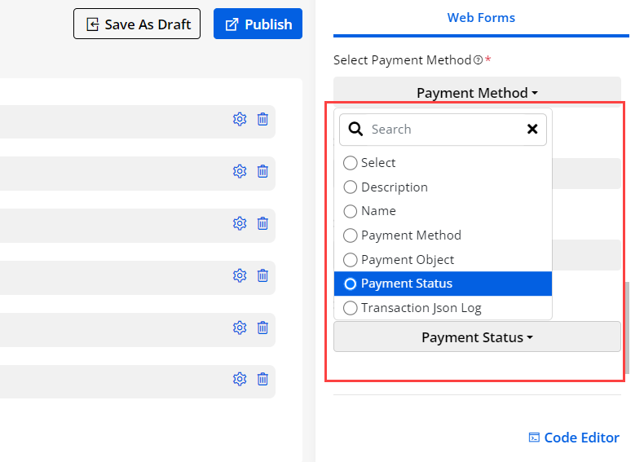Viewport: 644px width, 462px height.
Task: Click the gear icon in the first row
Action: (239, 119)
